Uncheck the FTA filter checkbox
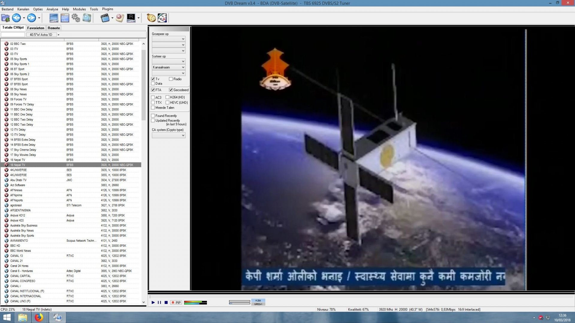This screenshot has height=323, width=575. point(153,90)
